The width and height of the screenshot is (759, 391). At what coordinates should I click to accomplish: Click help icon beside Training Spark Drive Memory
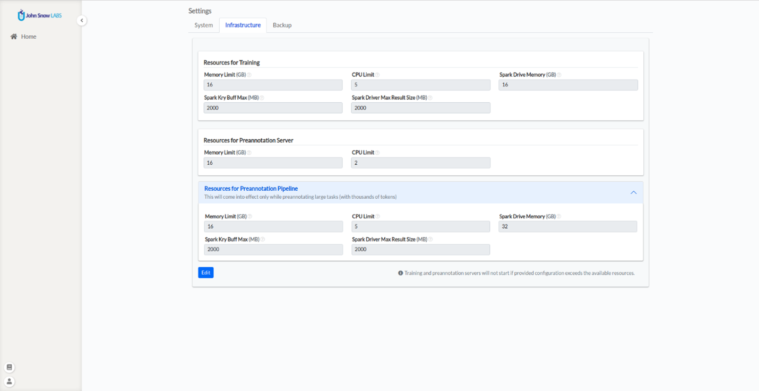[x=559, y=75]
